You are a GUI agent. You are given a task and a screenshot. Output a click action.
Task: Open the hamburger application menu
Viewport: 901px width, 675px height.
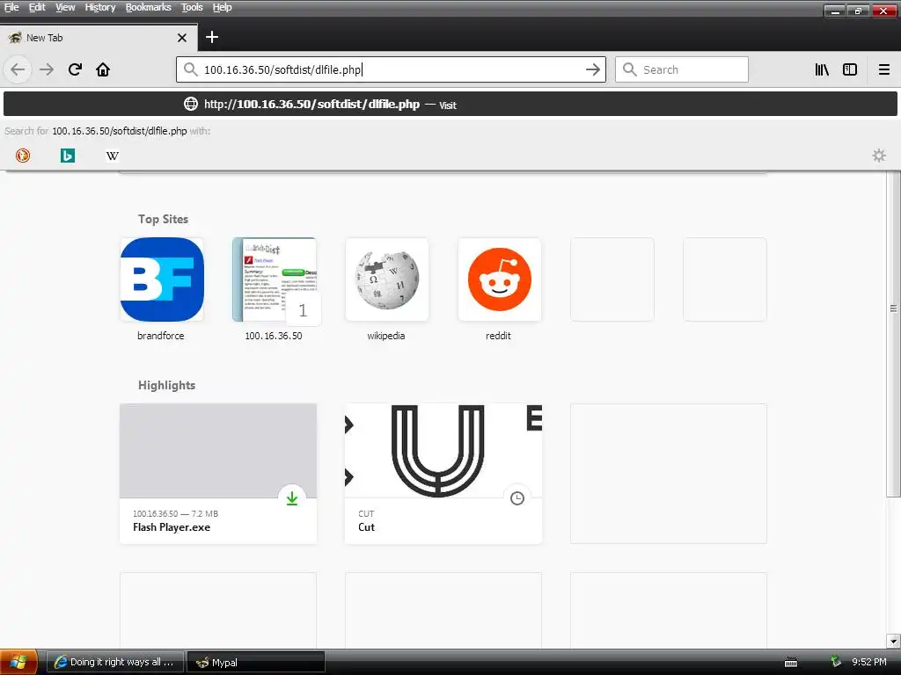click(884, 69)
